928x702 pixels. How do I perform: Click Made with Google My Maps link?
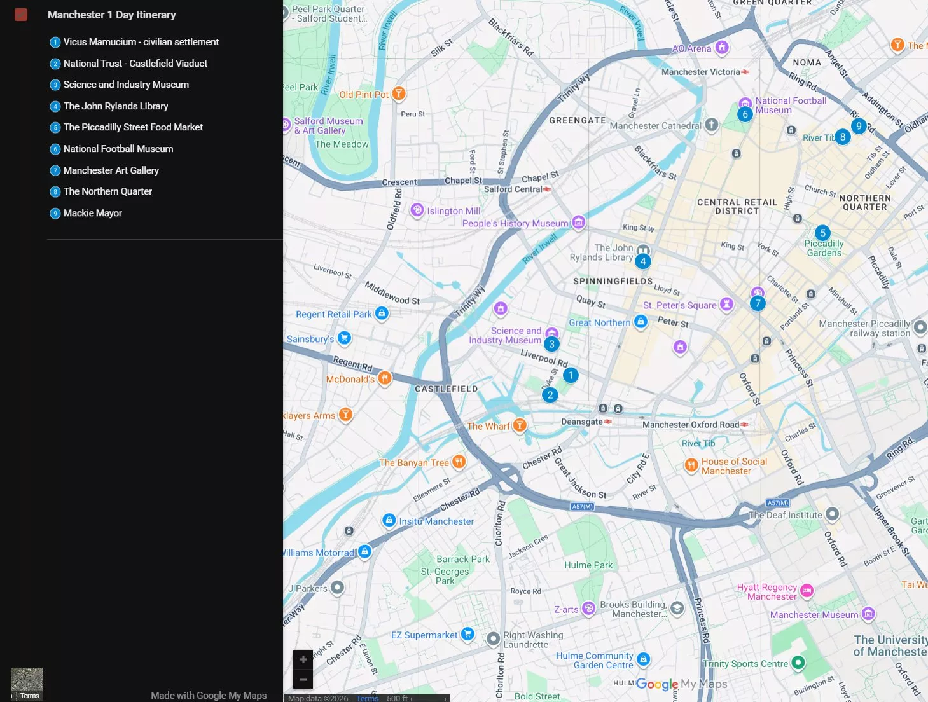pyautogui.click(x=209, y=696)
